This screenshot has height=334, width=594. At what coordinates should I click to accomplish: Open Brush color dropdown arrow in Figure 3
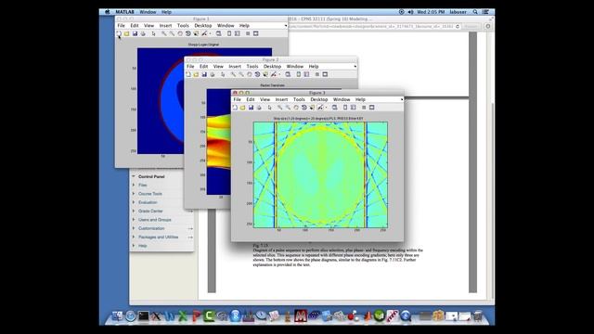(326, 108)
